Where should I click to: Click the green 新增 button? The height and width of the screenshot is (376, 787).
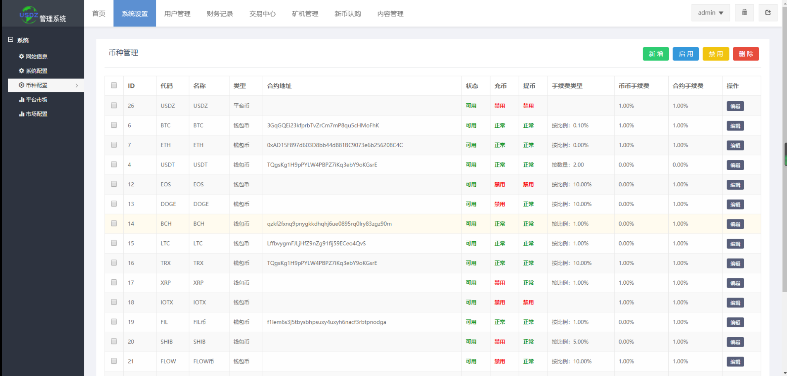tap(655, 54)
